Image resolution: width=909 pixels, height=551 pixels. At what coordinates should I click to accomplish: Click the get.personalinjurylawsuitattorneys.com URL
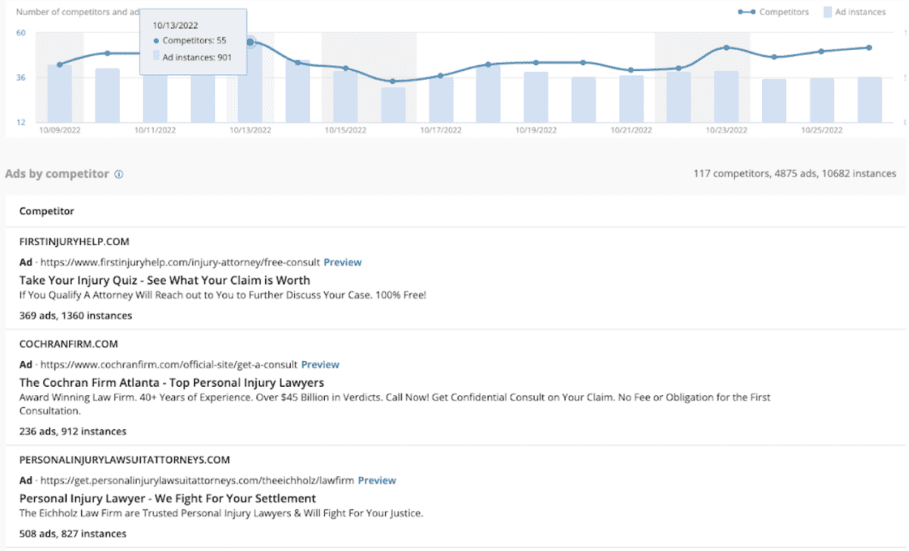(197, 480)
